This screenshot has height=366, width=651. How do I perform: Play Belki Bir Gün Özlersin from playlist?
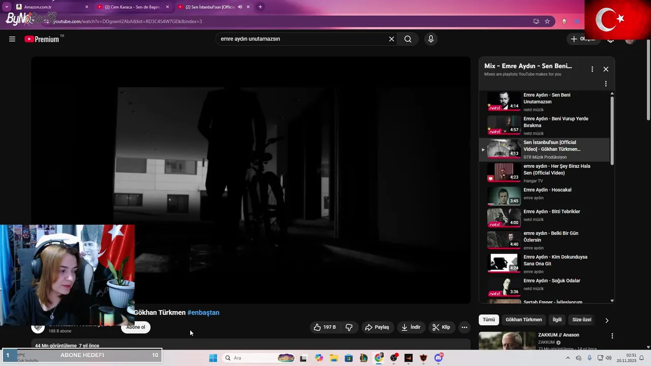tap(544, 240)
